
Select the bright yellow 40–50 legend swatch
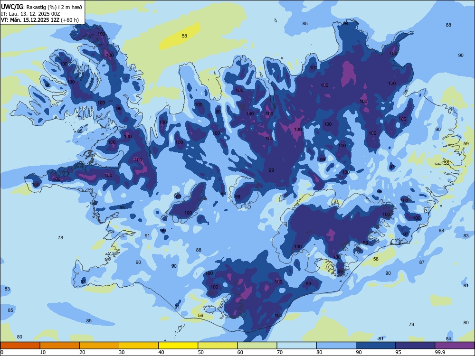tap(178, 346)
